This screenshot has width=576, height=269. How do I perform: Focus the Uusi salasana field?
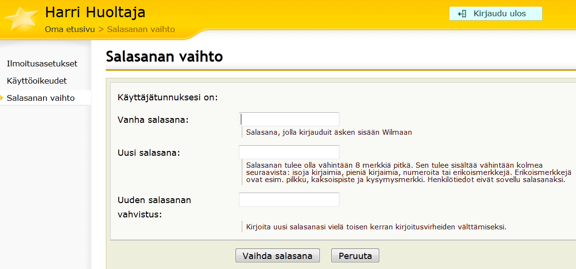289,152
